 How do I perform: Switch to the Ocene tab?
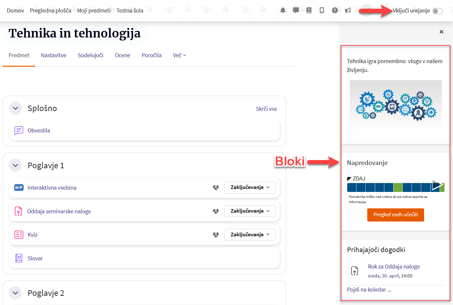[x=123, y=55]
